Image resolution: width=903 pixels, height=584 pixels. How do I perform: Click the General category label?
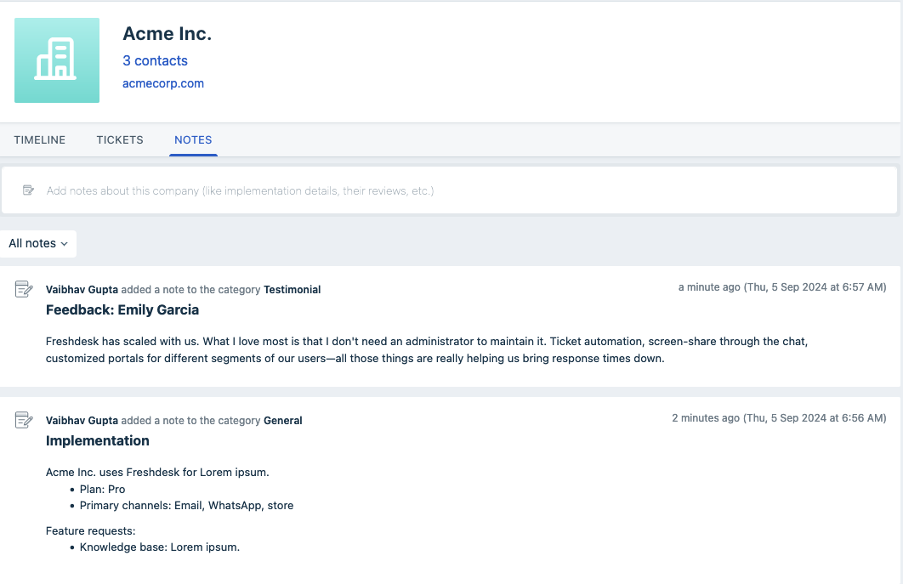[282, 420]
